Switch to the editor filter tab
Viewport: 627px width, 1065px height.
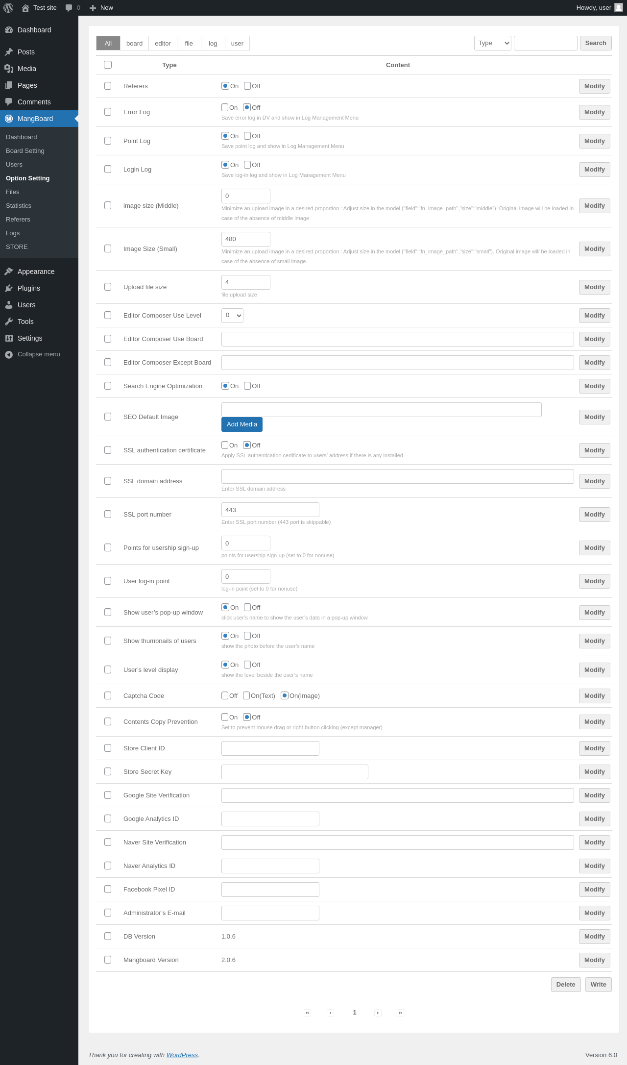point(163,43)
